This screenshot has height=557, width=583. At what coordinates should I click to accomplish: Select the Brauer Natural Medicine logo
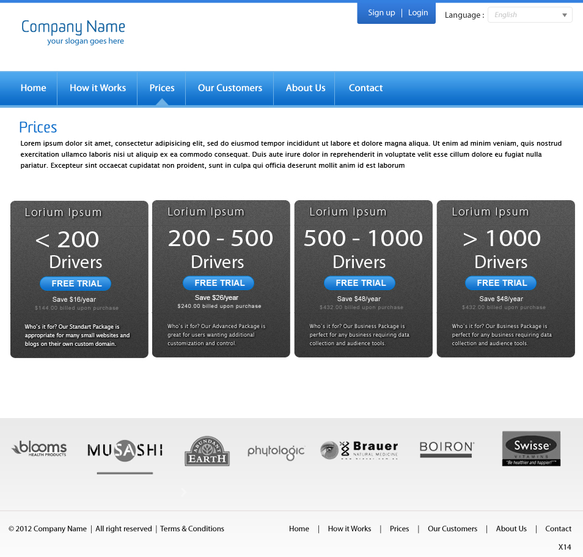pyautogui.click(x=359, y=450)
